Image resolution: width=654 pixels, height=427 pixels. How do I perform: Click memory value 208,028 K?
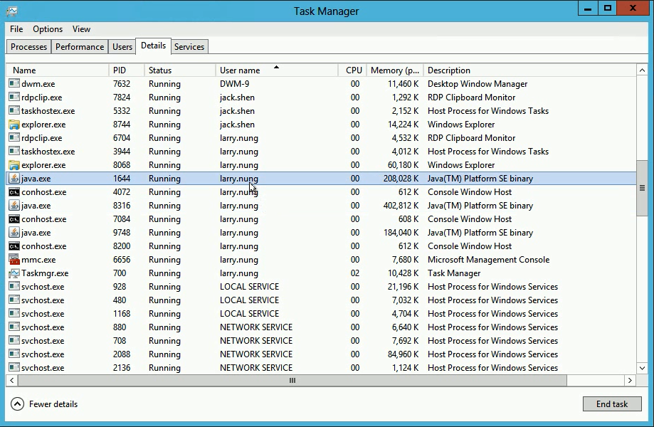tap(401, 179)
